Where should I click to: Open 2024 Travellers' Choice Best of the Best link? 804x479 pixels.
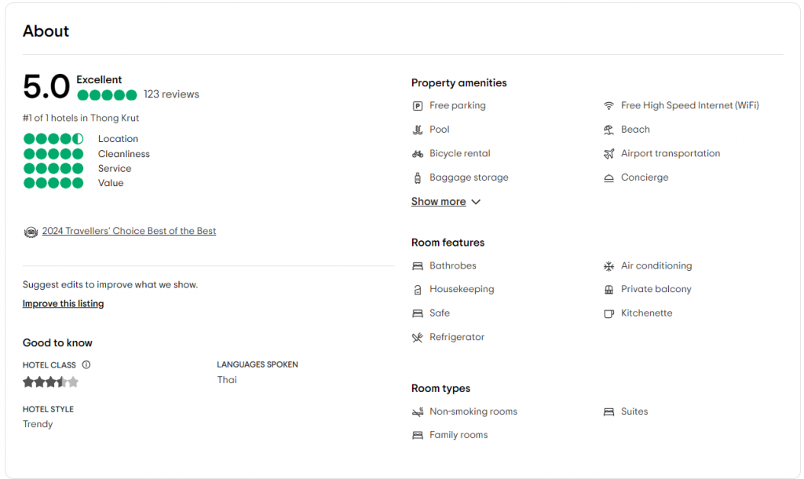pos(129,231)
